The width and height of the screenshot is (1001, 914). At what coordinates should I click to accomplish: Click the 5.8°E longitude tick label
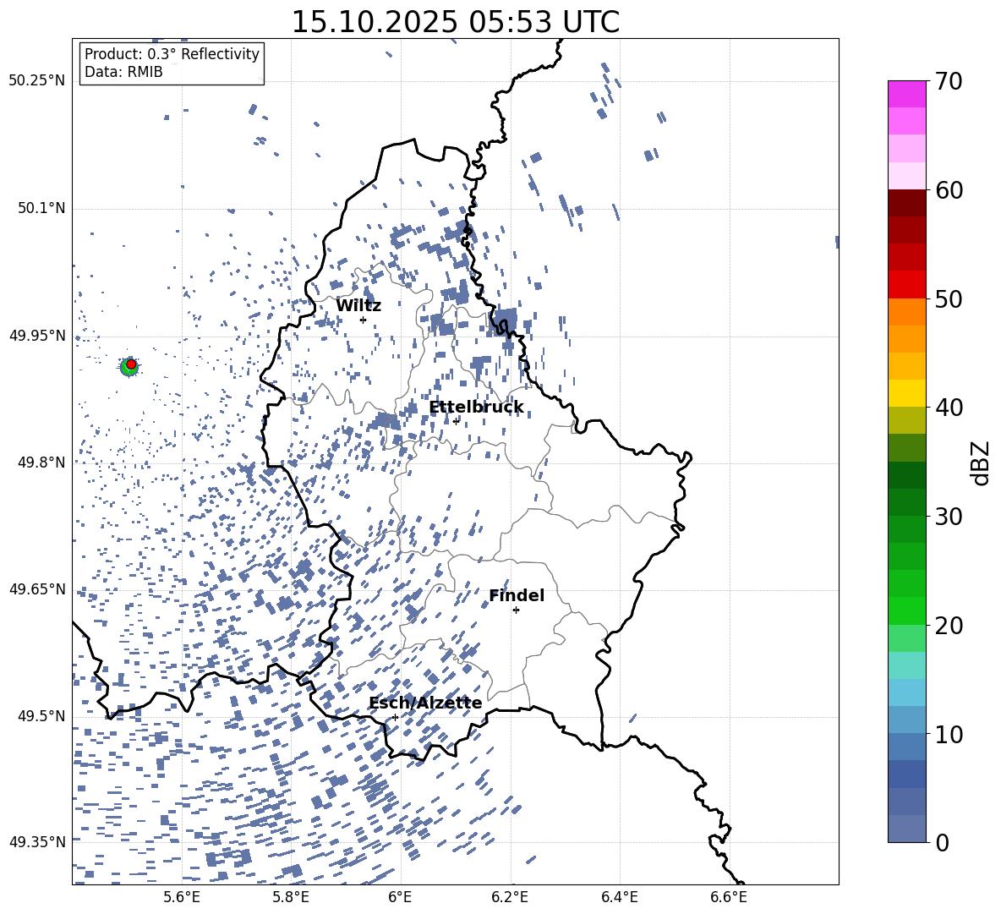coord(291,898)
